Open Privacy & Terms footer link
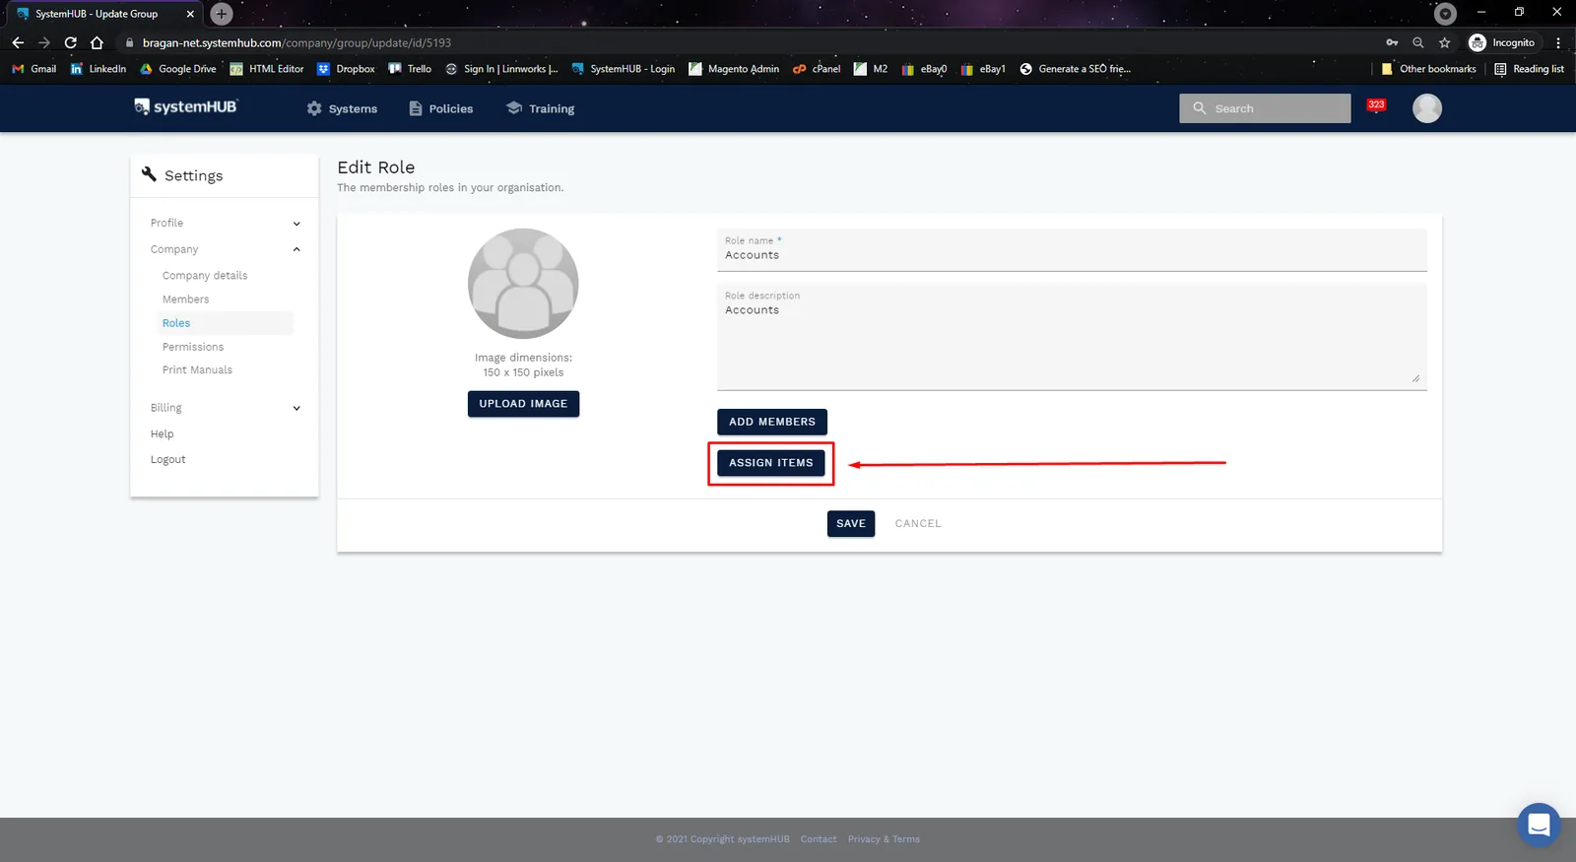The image size is (1576, 862). pyautogui.click(x=884, y=839)
